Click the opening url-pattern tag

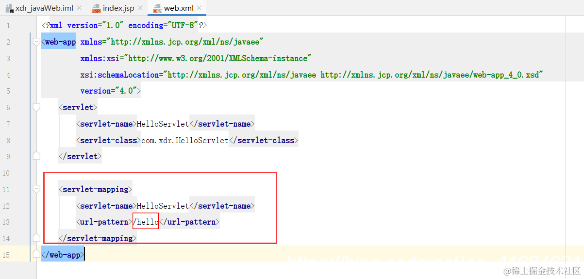pyautogui.click(x=104, y=222)
